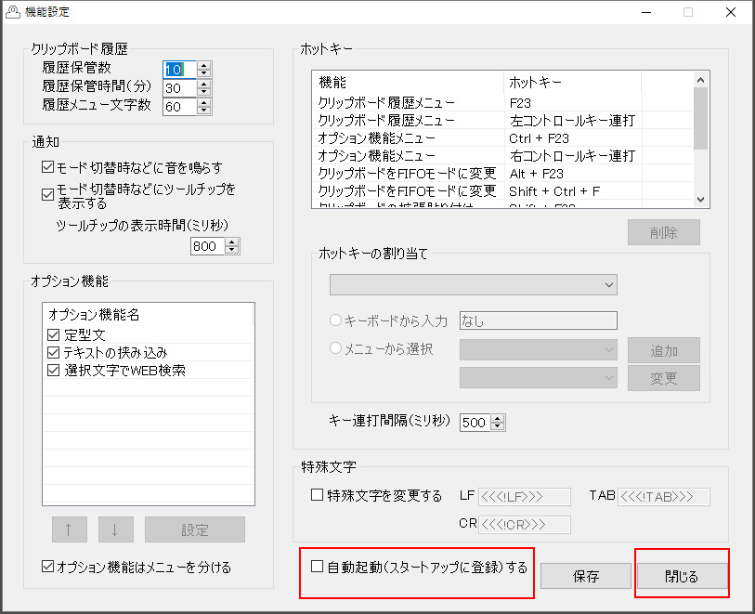This screenshot has width=755, height=614.
Task: Click the 保存 button to save settings
Action: click(585, 576)
